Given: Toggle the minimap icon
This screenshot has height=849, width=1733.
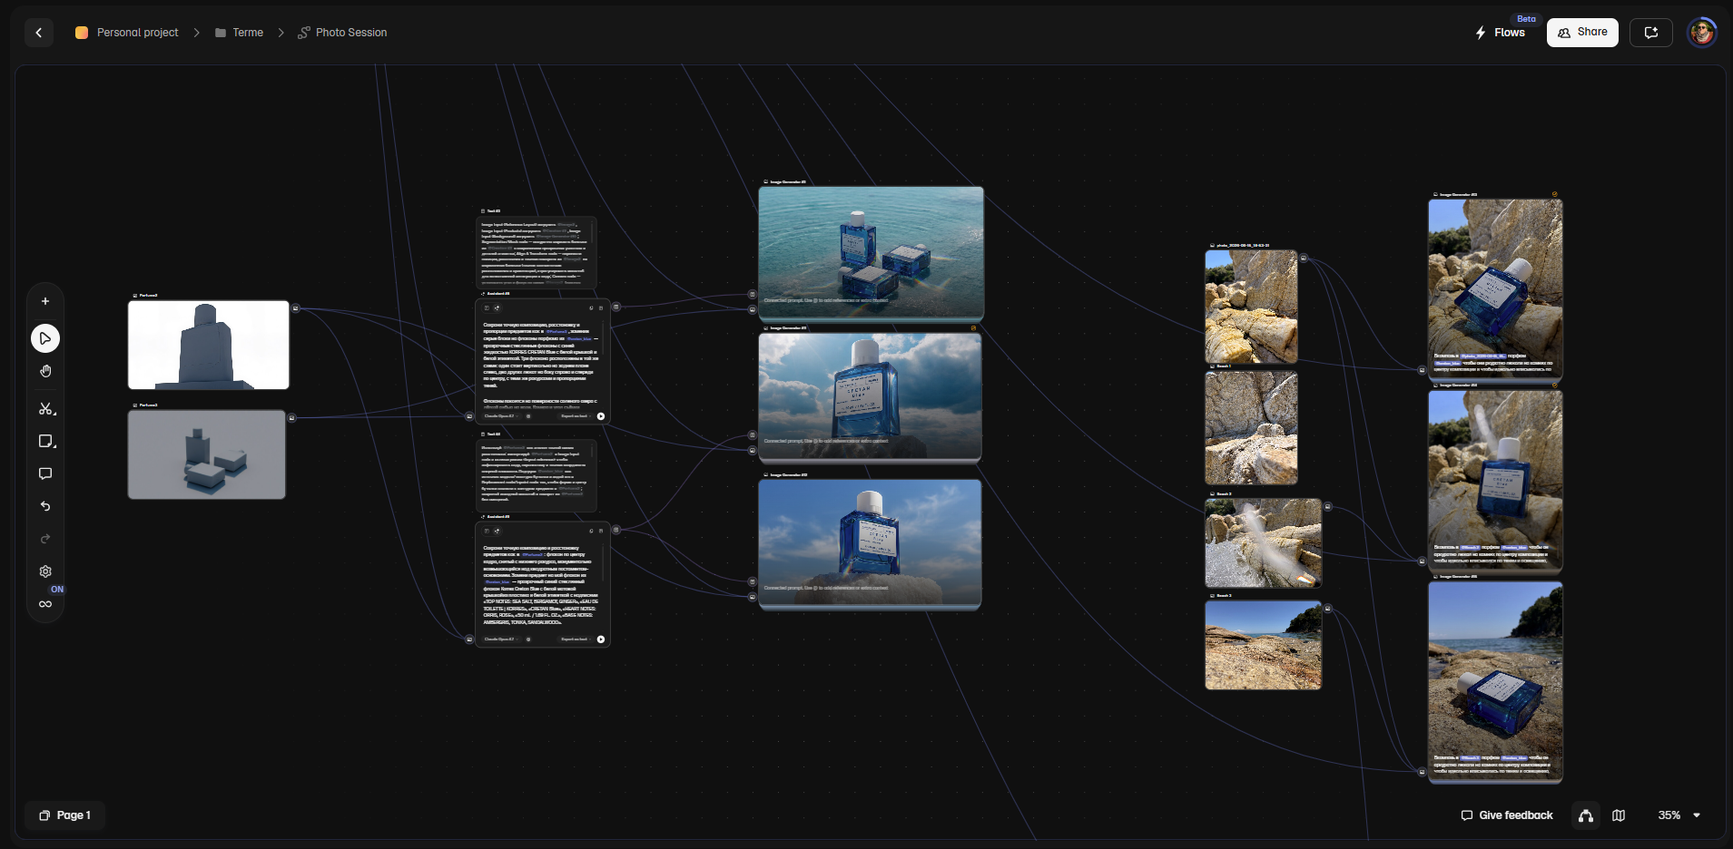Looking at the screenshot, I should pyautogui.click(x=1619, y=815).
